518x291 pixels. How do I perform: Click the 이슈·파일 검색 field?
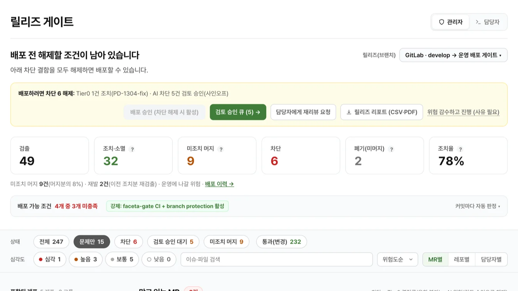coord(277,260)
